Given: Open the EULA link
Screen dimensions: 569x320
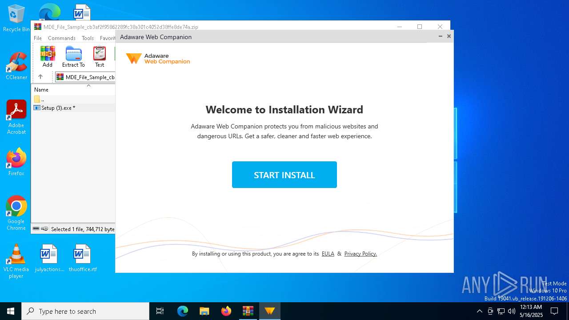Looking at the screenshot, I should [x=328, y=254].
